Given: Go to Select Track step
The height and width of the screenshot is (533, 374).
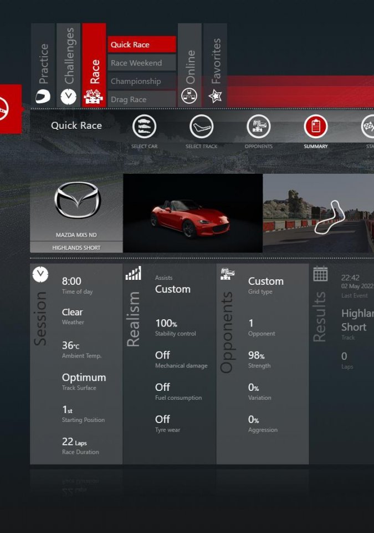Looking at the screenshot, I should pos(201,127).
